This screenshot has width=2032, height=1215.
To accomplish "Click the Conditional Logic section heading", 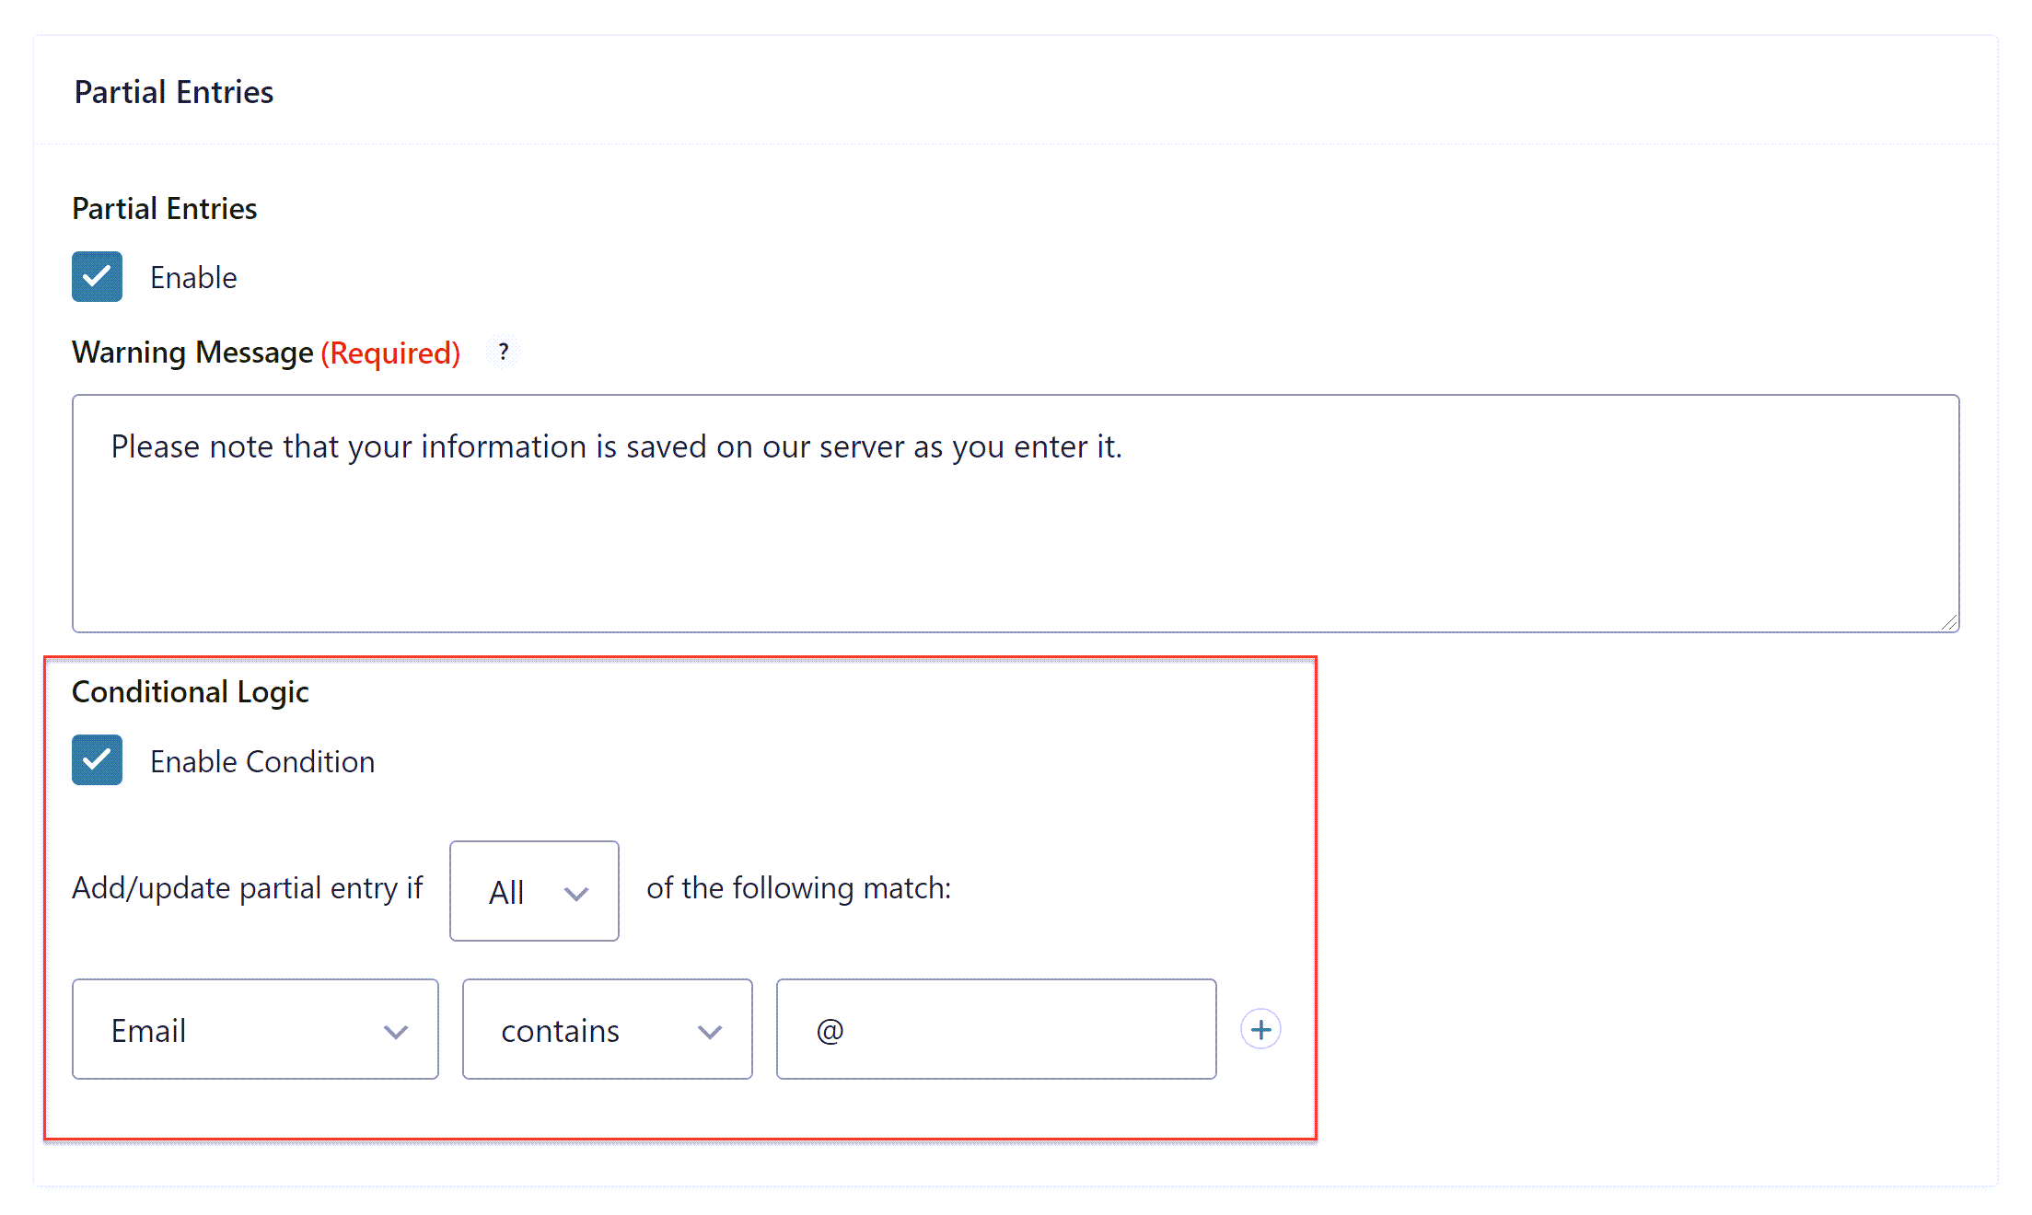I will [x=191, y=692].
